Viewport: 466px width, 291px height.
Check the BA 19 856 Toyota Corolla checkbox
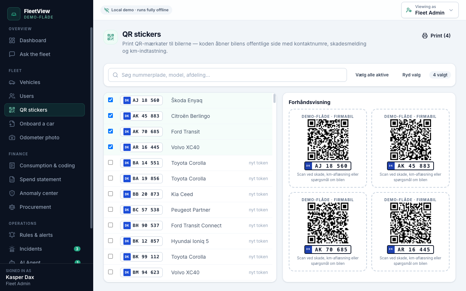(x=111, y=178)
